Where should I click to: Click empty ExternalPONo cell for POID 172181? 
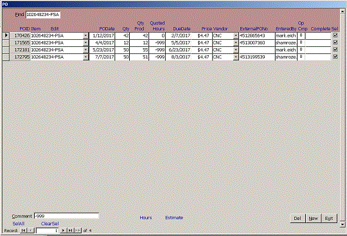(257, 50)
